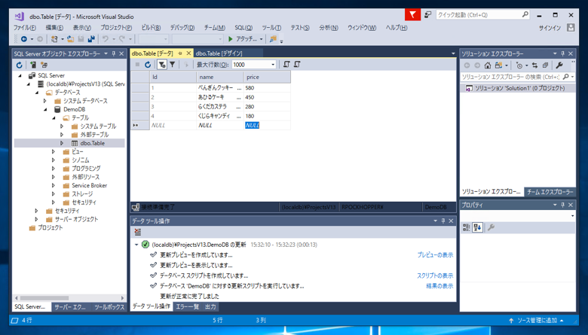This screenshot has height=335, width=588.
Task: Click the プレビューの表示 link
Action: click(435, 255)
